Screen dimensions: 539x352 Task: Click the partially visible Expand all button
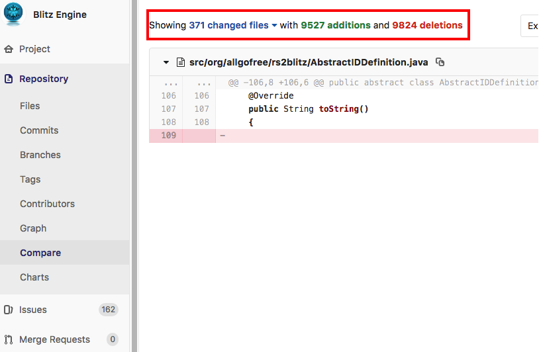(x=530, y=26)
